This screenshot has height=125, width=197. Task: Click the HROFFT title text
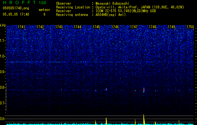tap(19, 2)
